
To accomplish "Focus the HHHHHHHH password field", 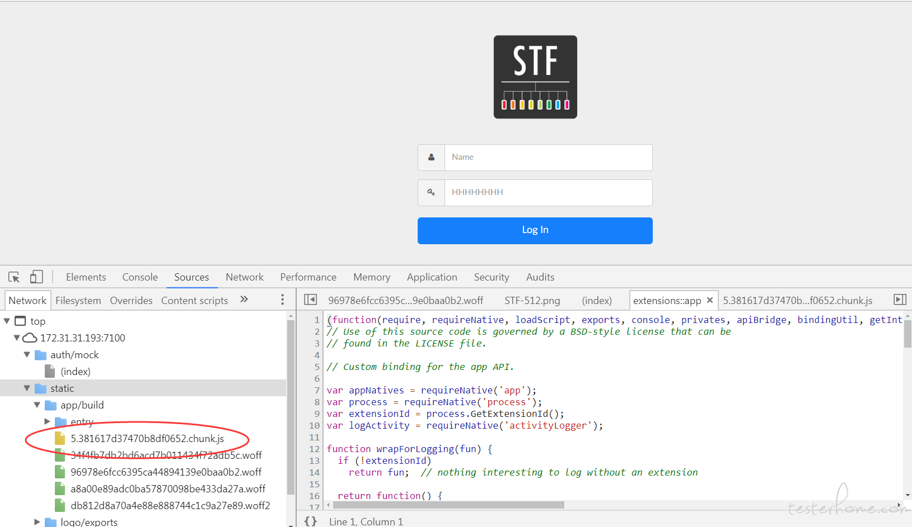I will pos(549,192).
